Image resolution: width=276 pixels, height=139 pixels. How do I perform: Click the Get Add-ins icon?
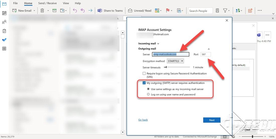tap(250, 10)
